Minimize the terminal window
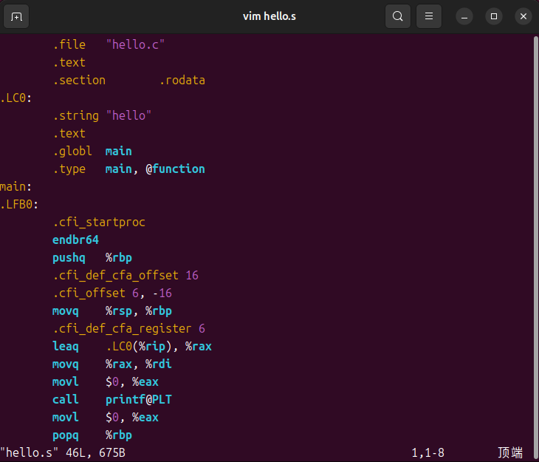Image resolution: width=539 pixels, height=462 pixels. point(464,16)
